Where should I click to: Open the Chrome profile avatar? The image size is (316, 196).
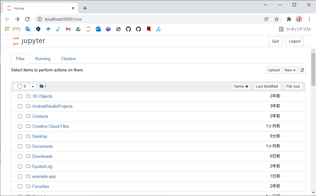tap(299, 19)
